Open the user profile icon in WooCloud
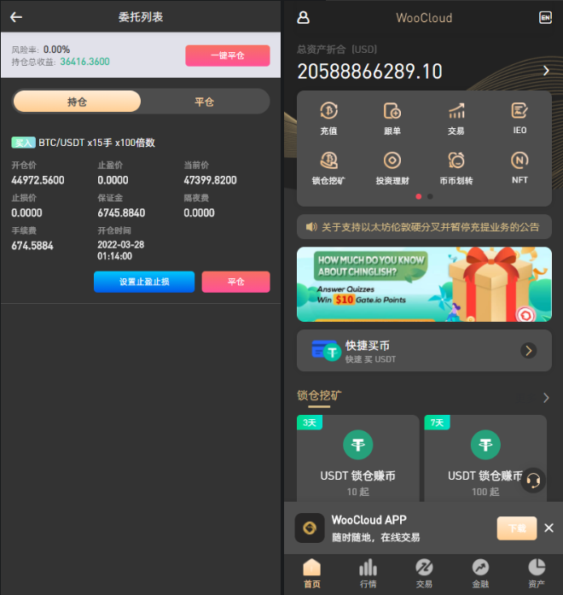The width and height of the screenshot is (563, 595). [303, 17]
